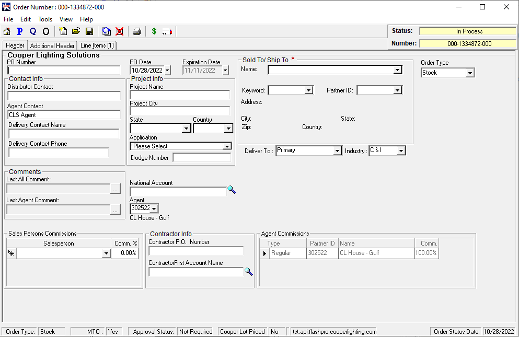Open the Tools menu
Viewport: 519px width, 337px height.
[45, 19]
